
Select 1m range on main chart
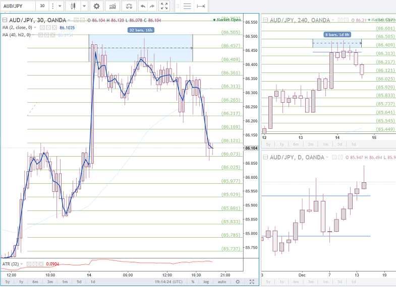pyautogui.click(x=65, y=281)
